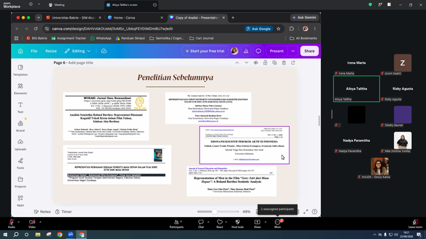Viewport: 426px width, 239px height.
Task: Delete page 6 with trash icon
Action: tap(284, 62)
